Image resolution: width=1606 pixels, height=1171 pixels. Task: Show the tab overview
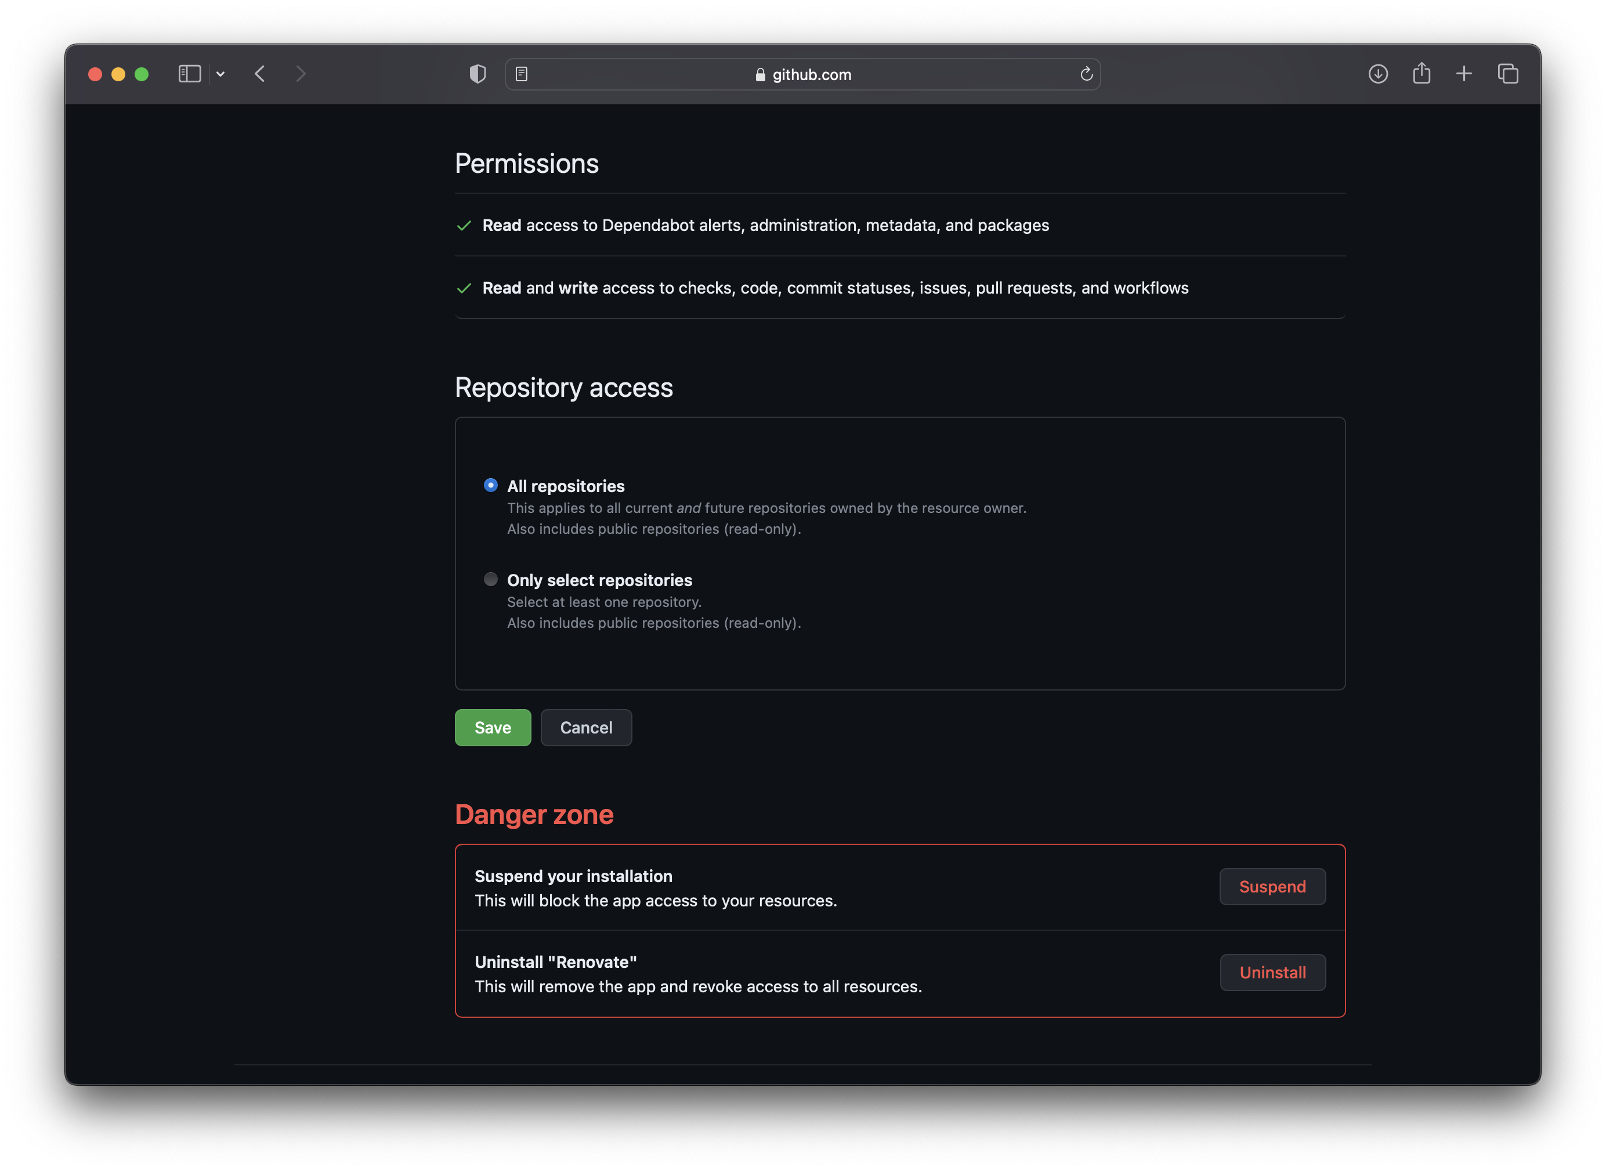click(1507, 74)
